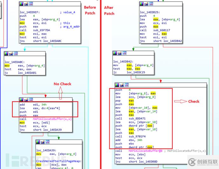The image size is (219, 169).
Task: Click the group nodes icon on sub_8DD471 block
Action: point(127,85)
